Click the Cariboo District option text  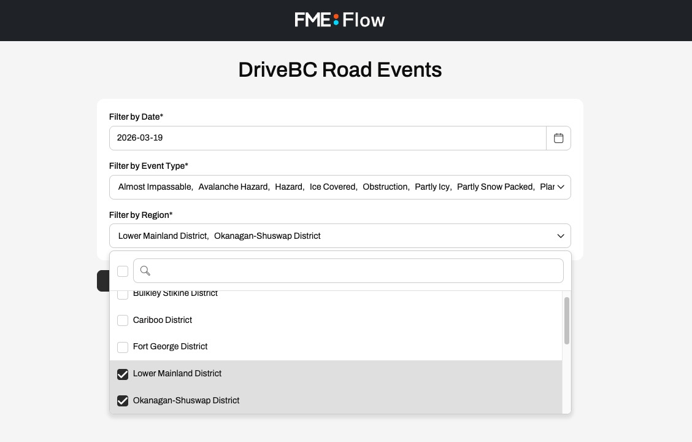click(163, 320)
